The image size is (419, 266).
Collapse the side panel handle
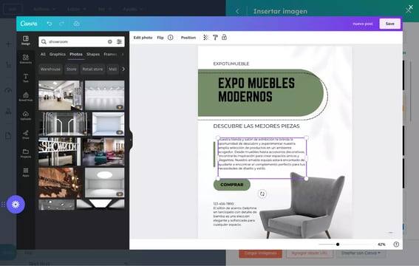(x=131, y=140)
